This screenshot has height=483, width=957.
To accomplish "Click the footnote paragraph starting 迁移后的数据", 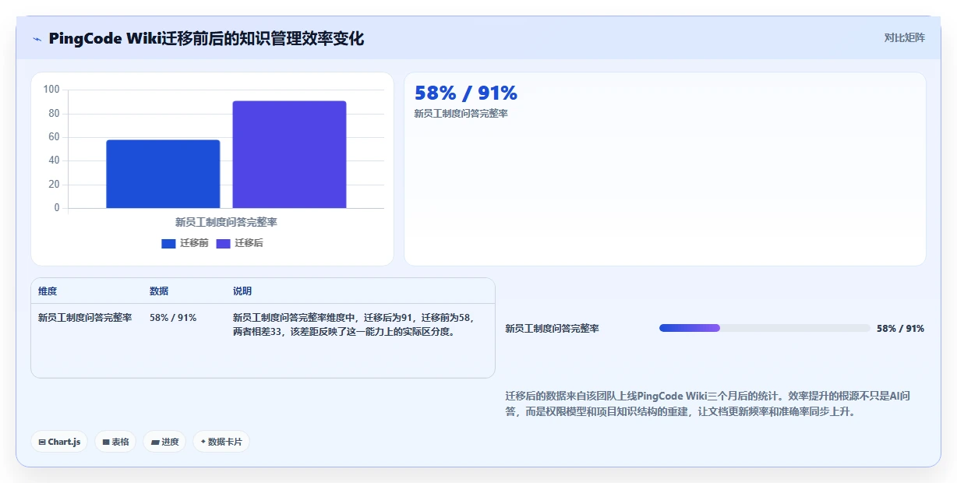I will (708, 404).
